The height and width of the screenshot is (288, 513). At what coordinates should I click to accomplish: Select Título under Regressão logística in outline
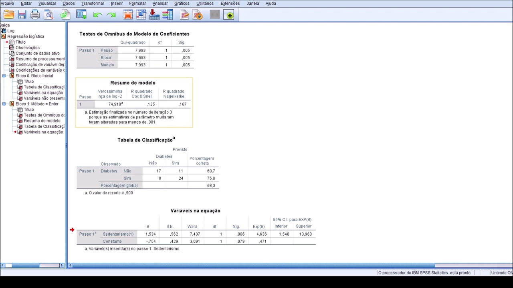(x=20, y=42)
